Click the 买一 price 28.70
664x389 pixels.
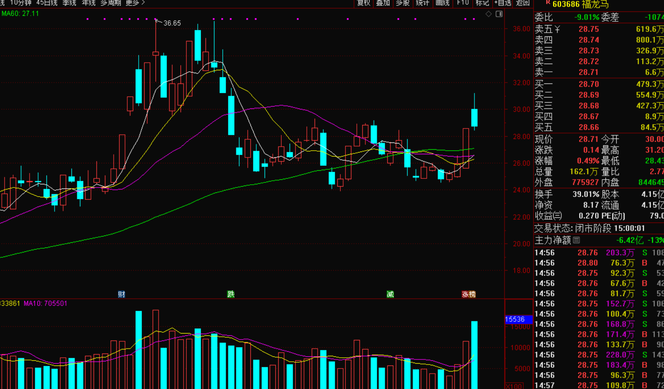point(589,84)
